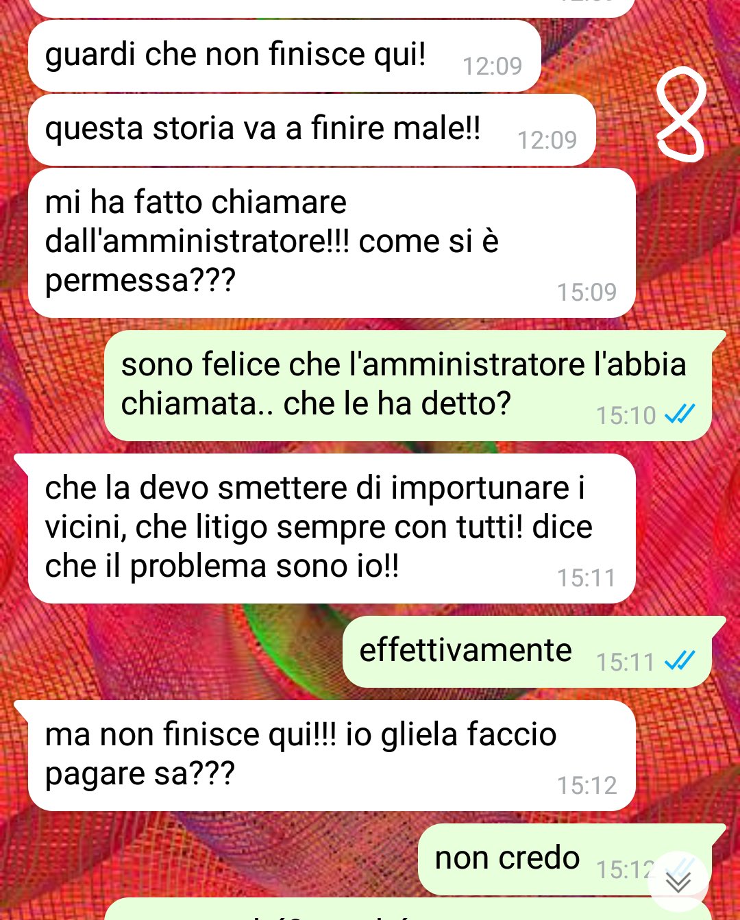
Task: Select message 'guardi che non finisce qui!'
Action: click(284, 56)
